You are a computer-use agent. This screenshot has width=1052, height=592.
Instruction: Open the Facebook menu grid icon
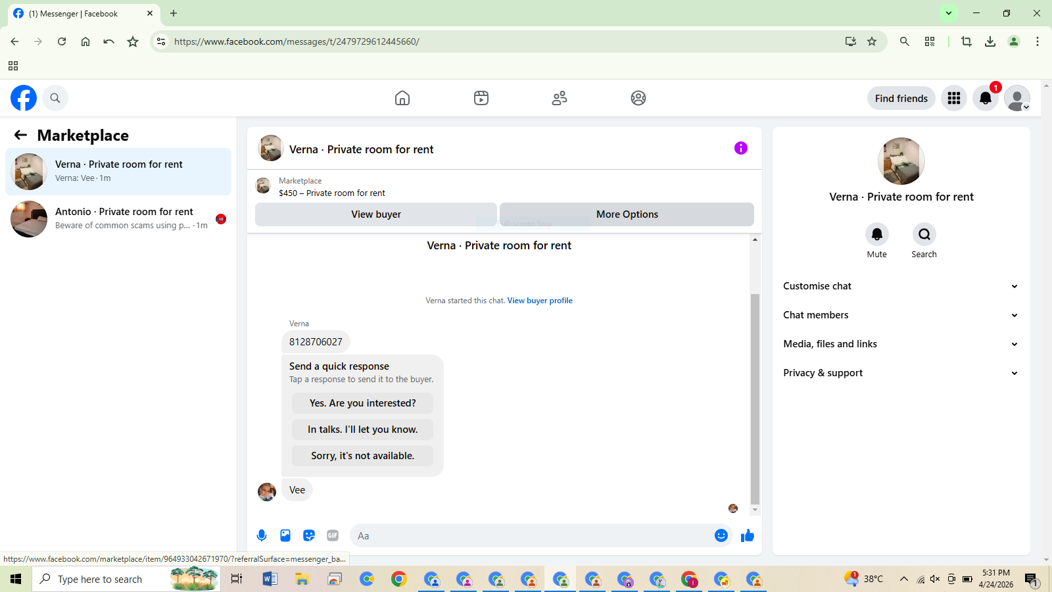point(954,98)
